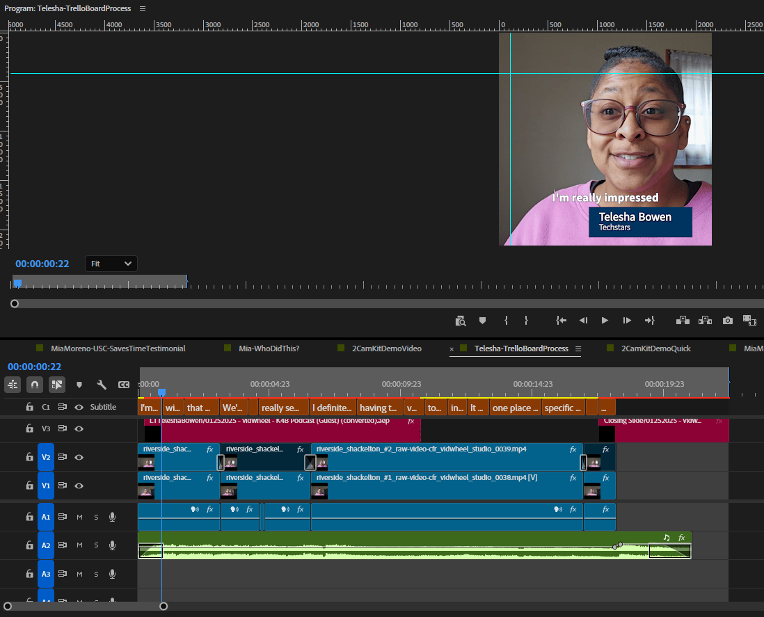Click the Play-Stop toggle button
This screenshot has width=764, height=617.
[605, 321]
